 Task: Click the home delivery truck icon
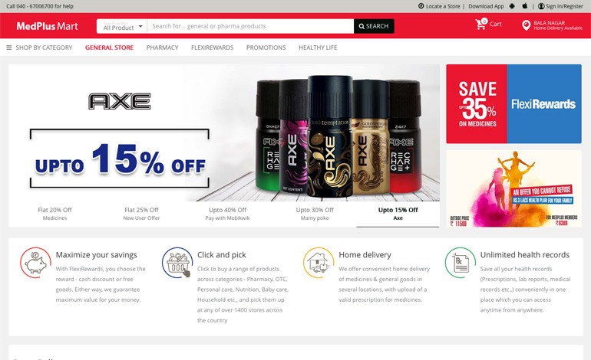tap(319, 263)
